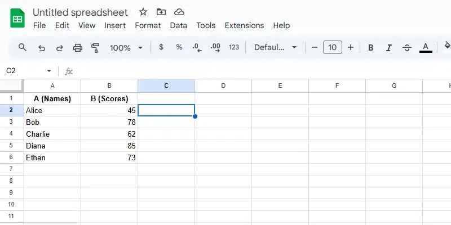
Task: Open the 100% zoom dropdown
Action: tap(126, 47)
